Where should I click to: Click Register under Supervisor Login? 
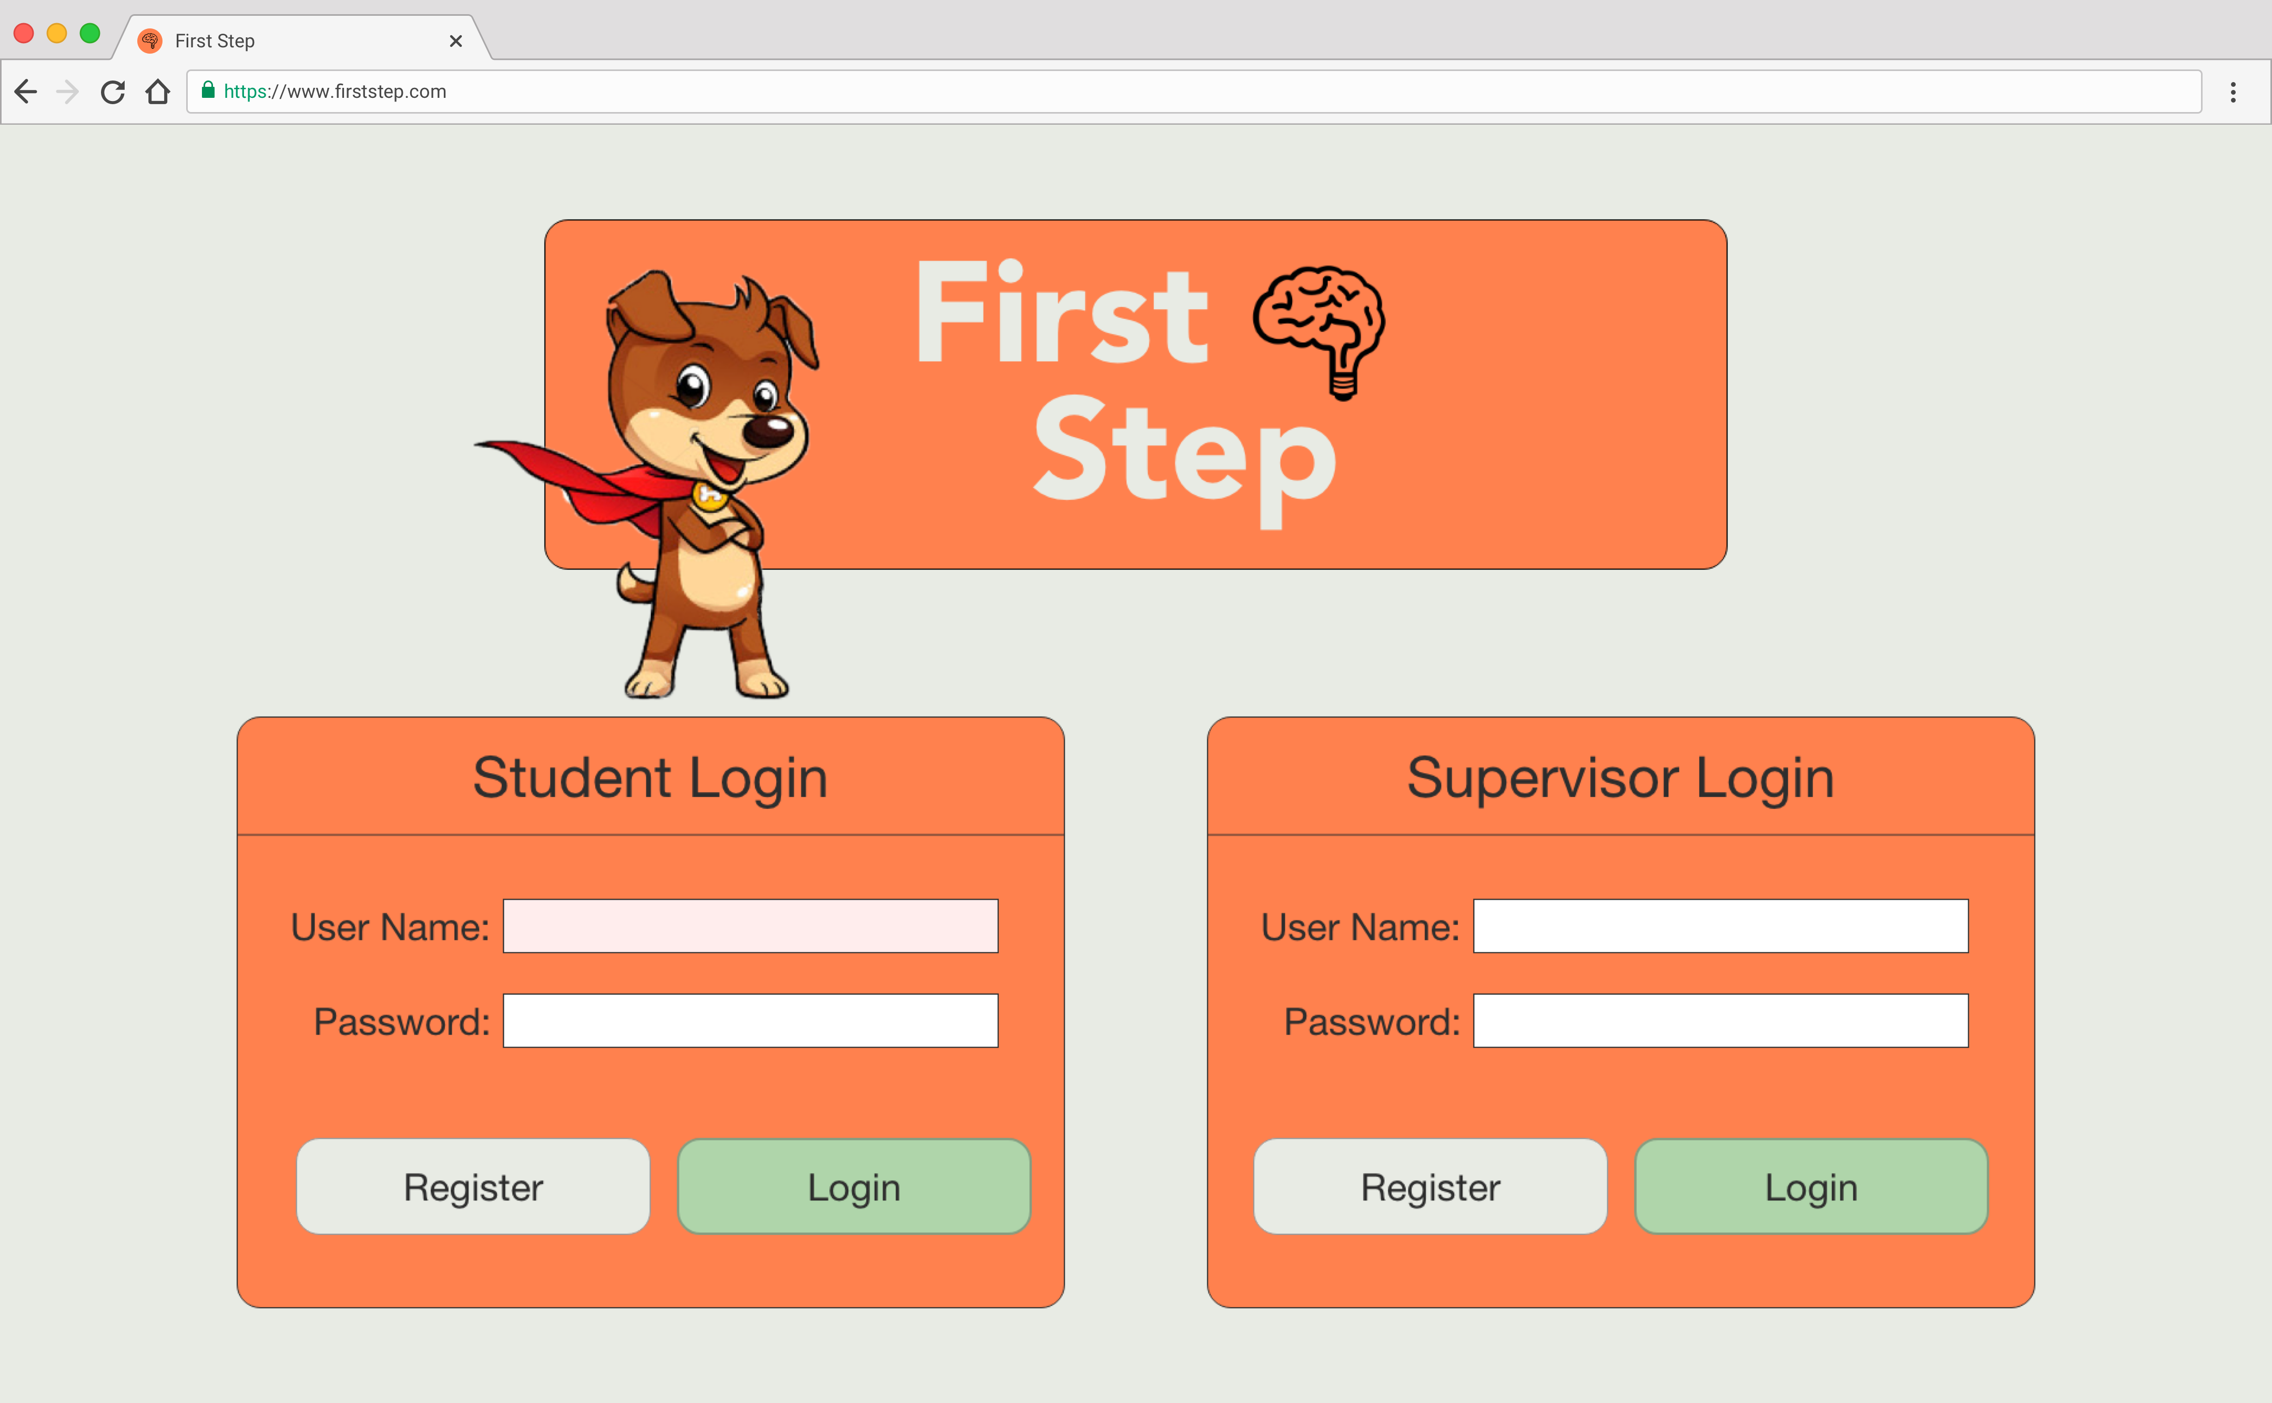[x=1429, y=1187]
